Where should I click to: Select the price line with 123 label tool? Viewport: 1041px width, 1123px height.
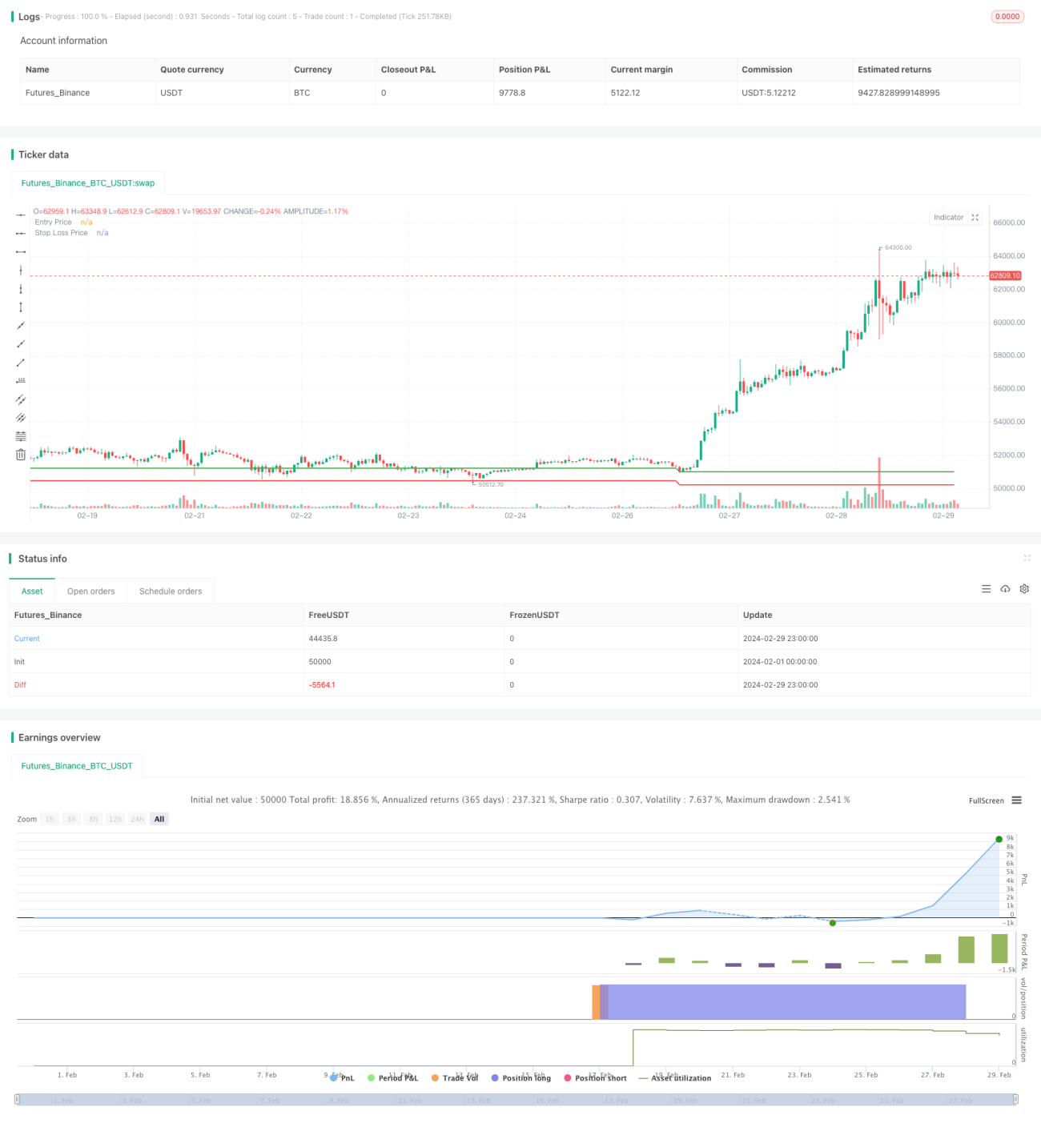click(21, 380)
